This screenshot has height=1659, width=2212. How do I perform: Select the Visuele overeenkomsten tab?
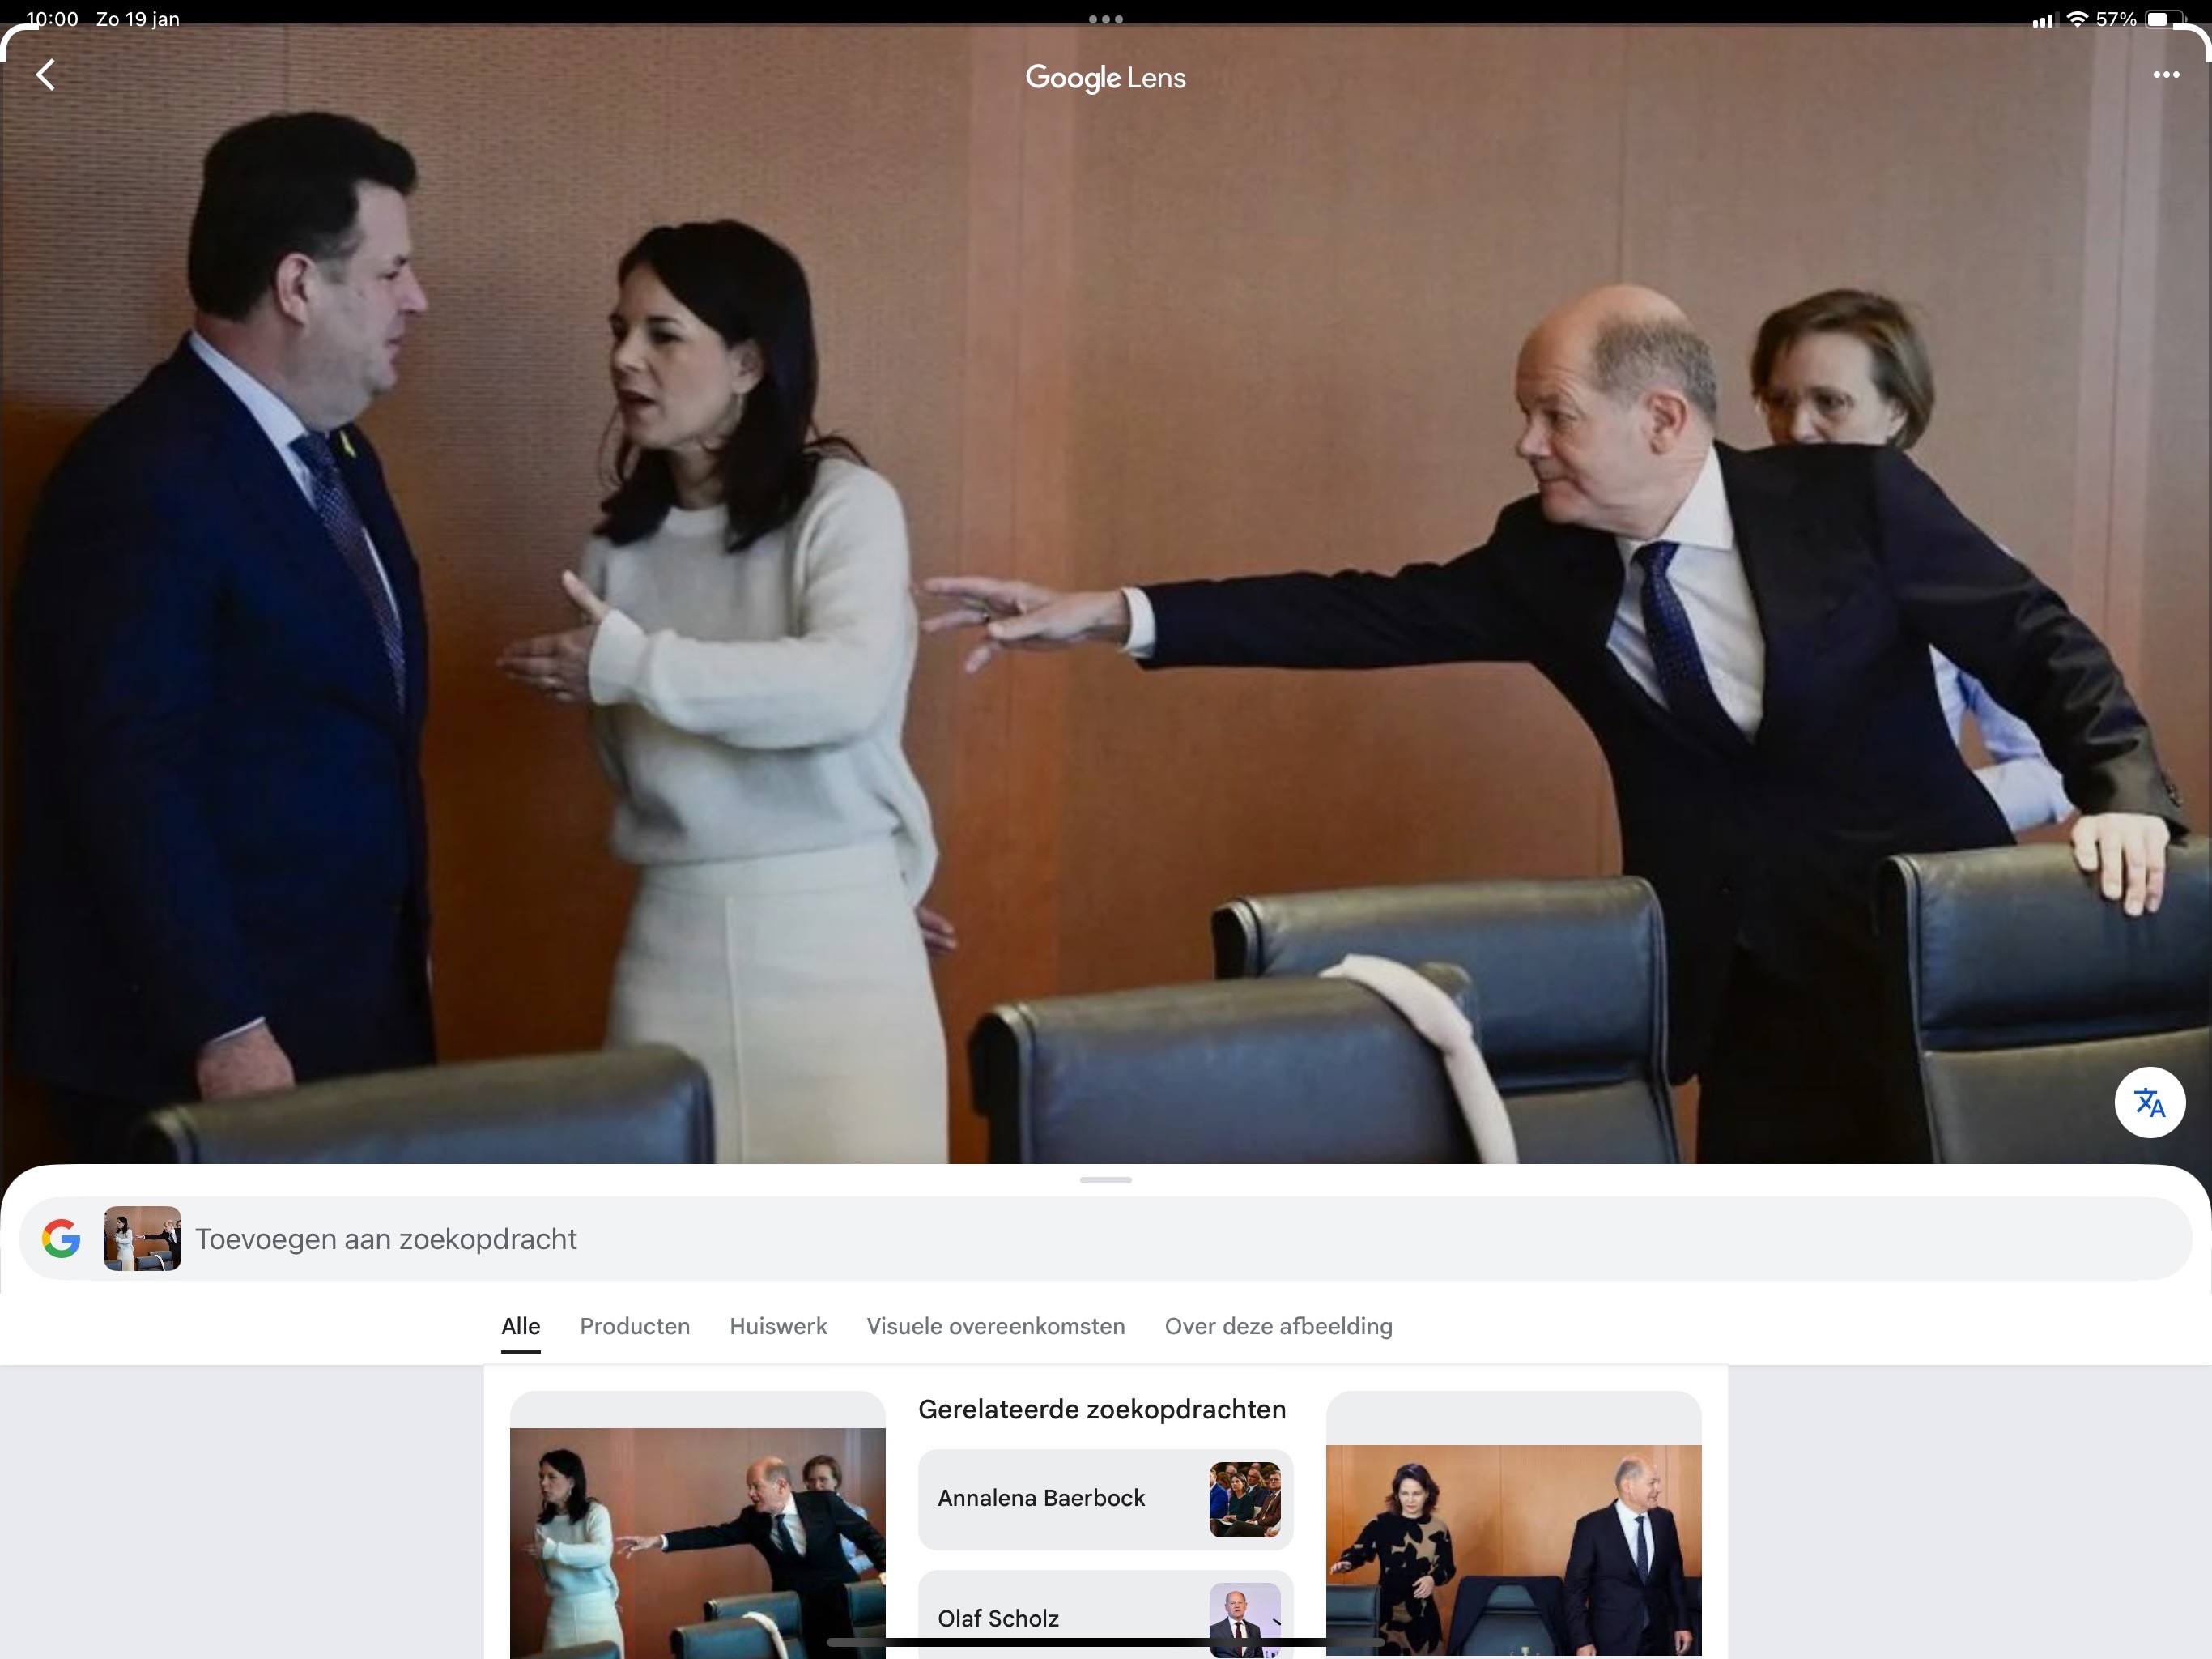coord(995,1327)
